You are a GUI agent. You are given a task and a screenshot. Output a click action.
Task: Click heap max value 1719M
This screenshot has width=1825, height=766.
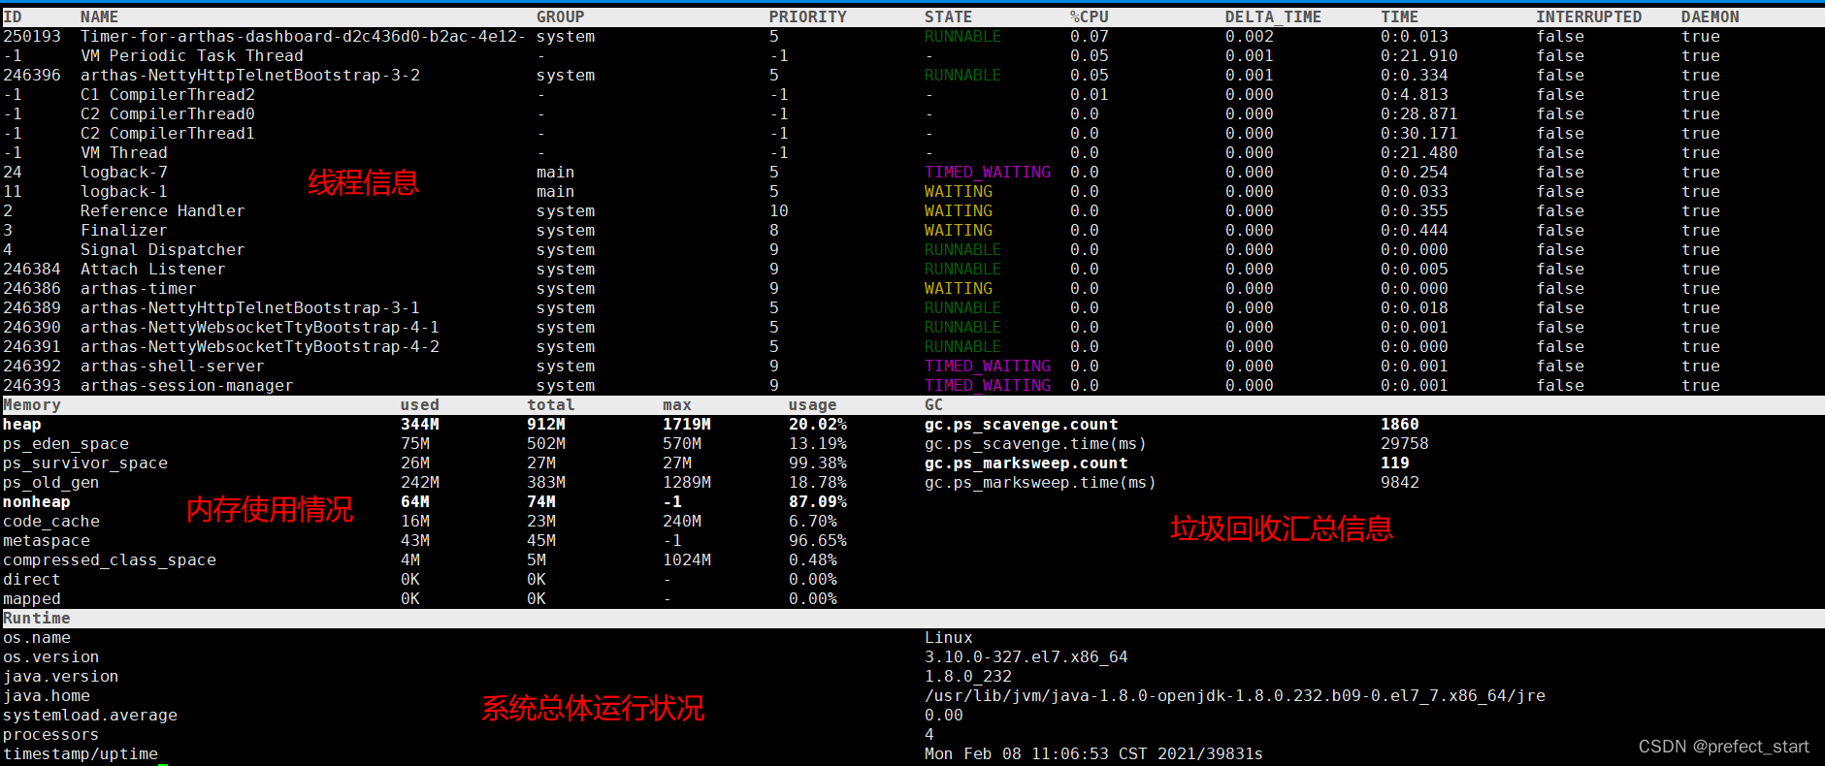coord(687,425)
